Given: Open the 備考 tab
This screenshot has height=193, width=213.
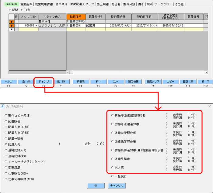Looking at the screenshot, I should click(x=141, y=4).
